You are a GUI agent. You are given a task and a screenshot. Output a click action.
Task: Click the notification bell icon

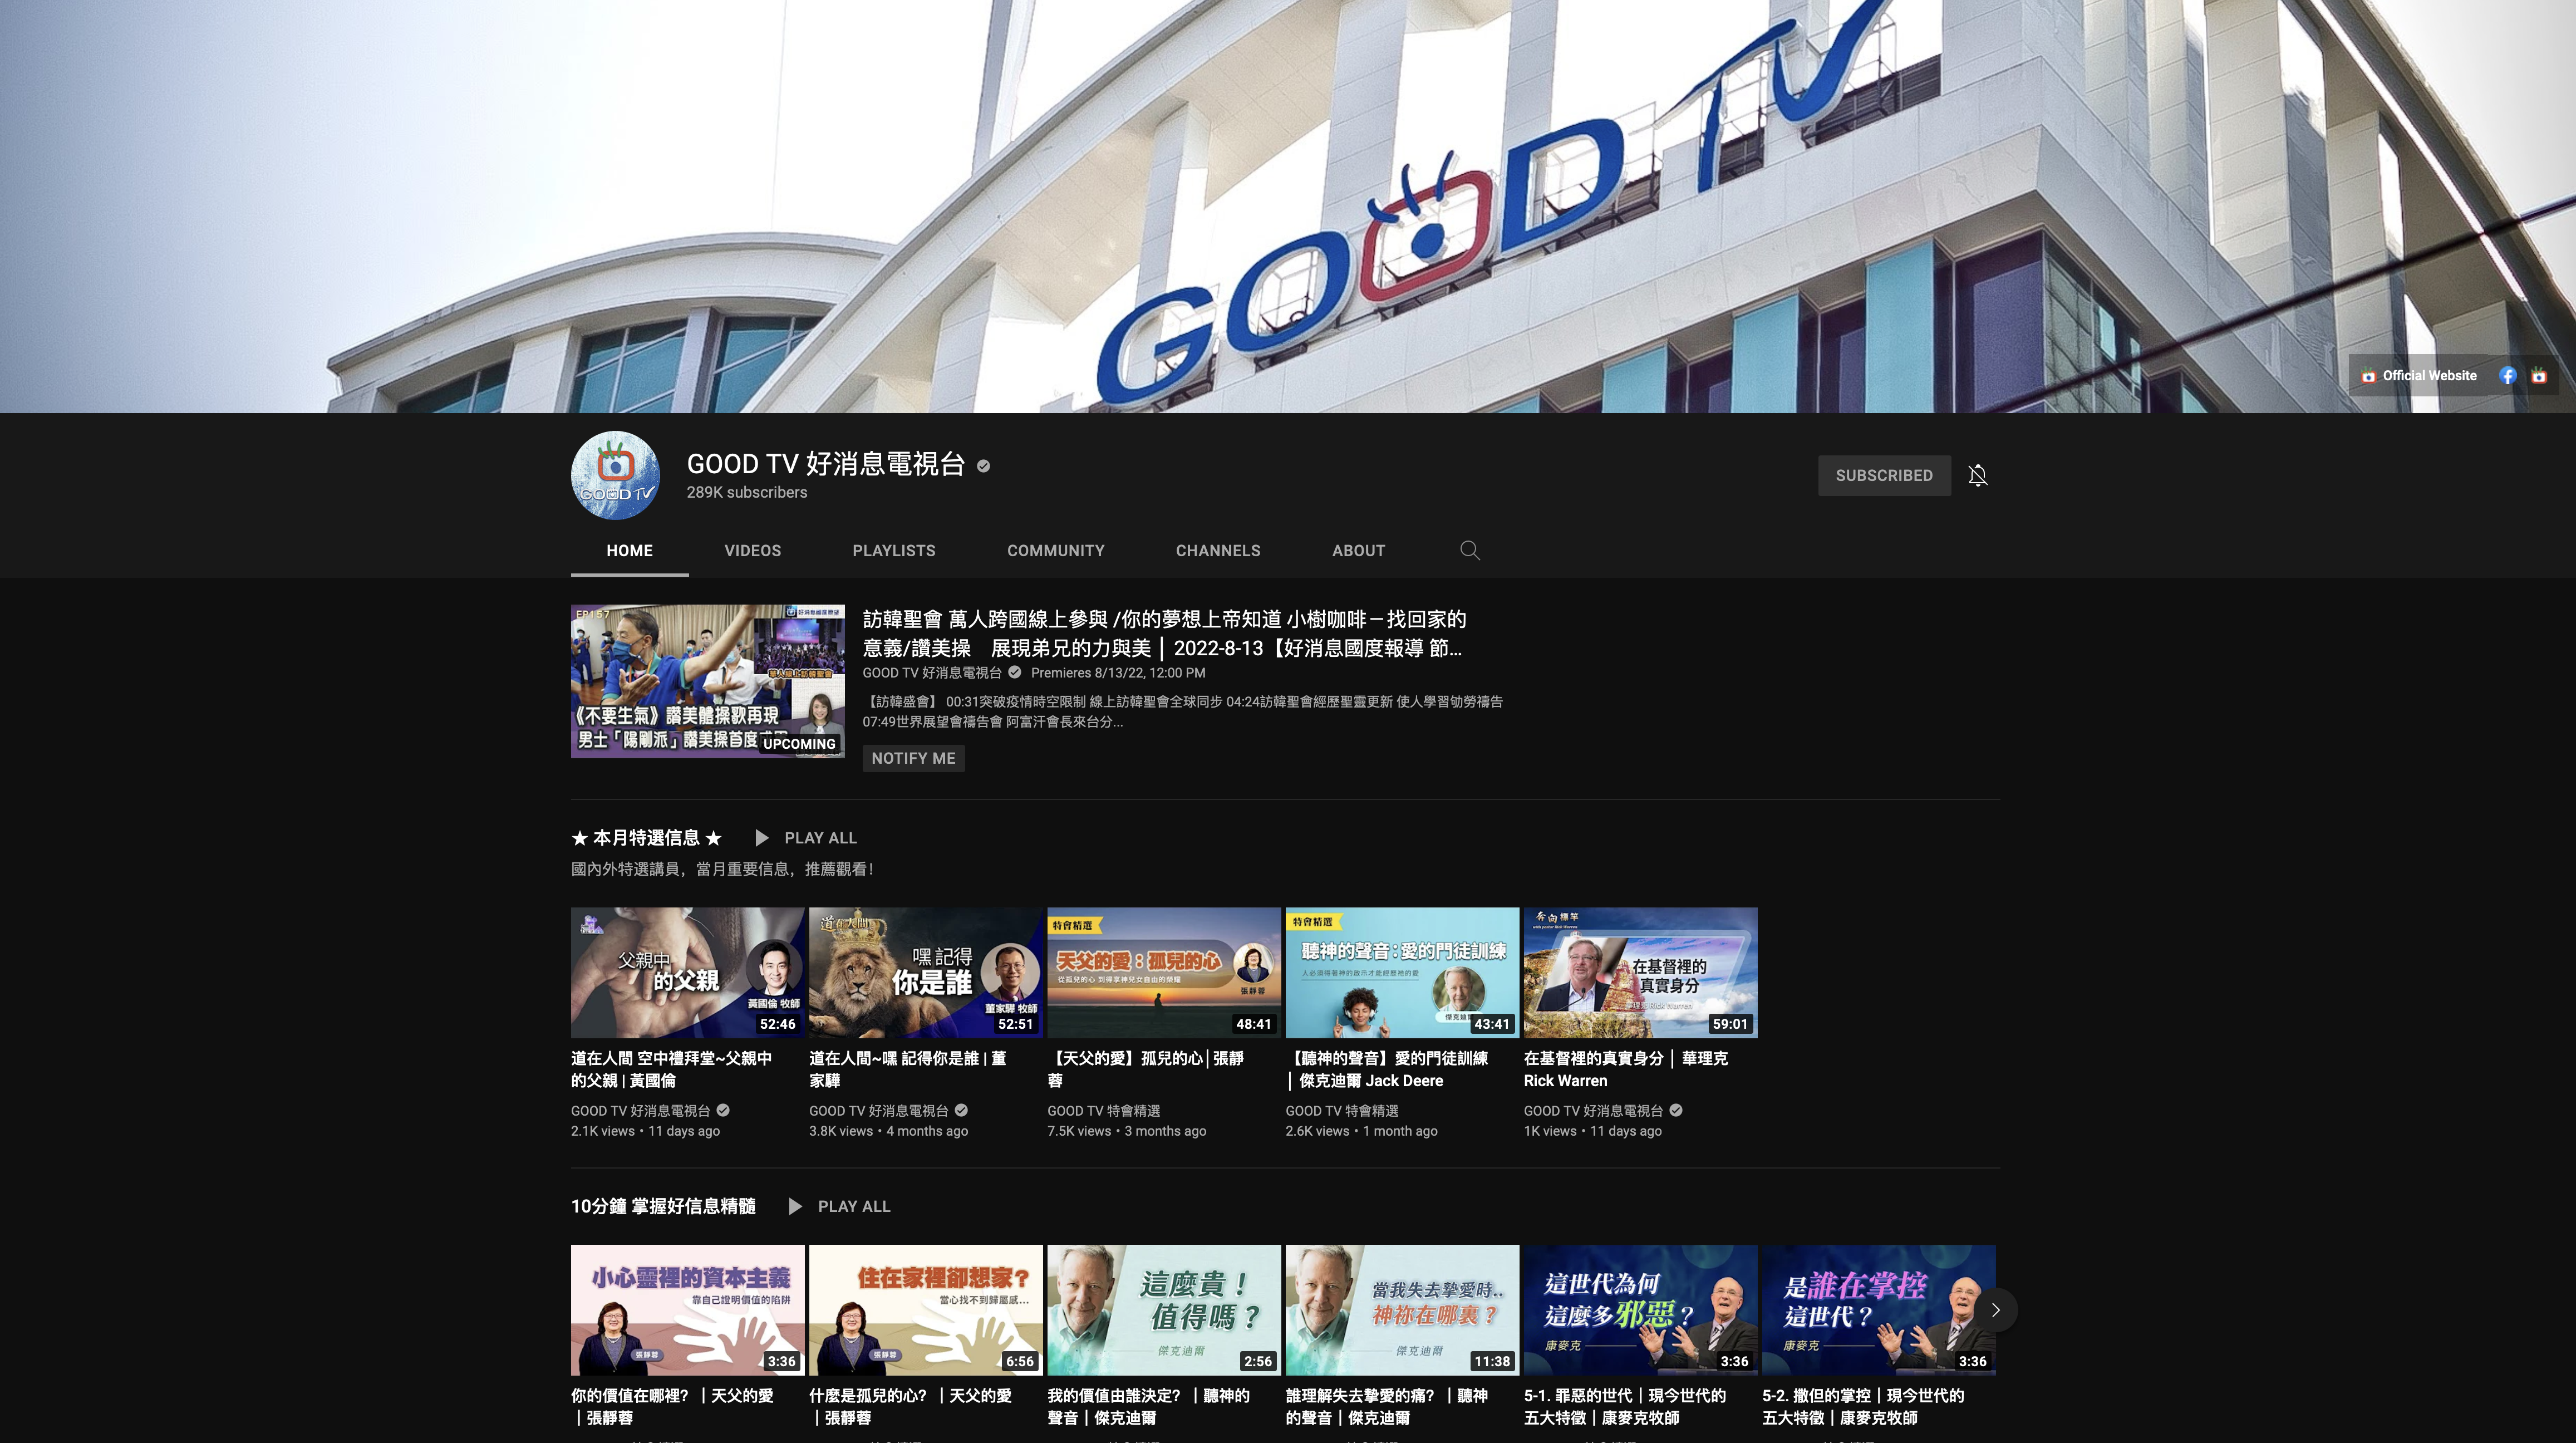(x=1977, y=475)
